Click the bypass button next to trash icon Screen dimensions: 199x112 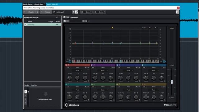[x=68, y=17]
